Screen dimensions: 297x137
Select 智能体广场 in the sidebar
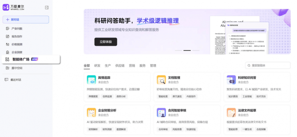(31, 59)
